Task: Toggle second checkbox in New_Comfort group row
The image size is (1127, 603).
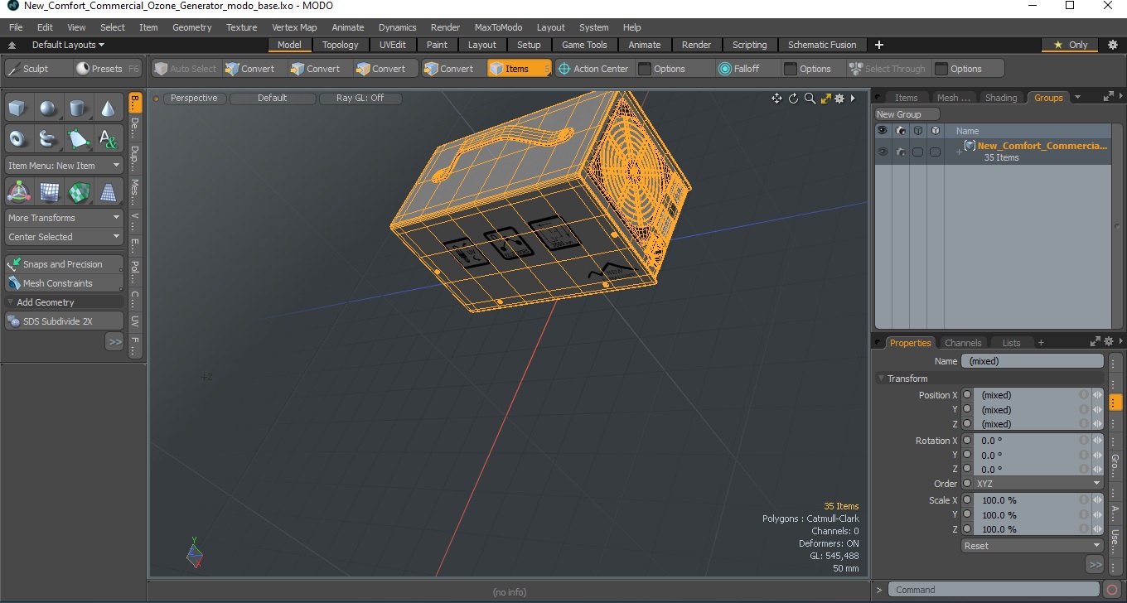Action: tap(935, 152)
